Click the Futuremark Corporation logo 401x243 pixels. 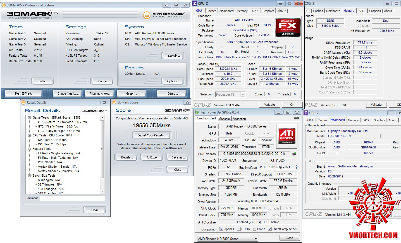pos(164,15)
